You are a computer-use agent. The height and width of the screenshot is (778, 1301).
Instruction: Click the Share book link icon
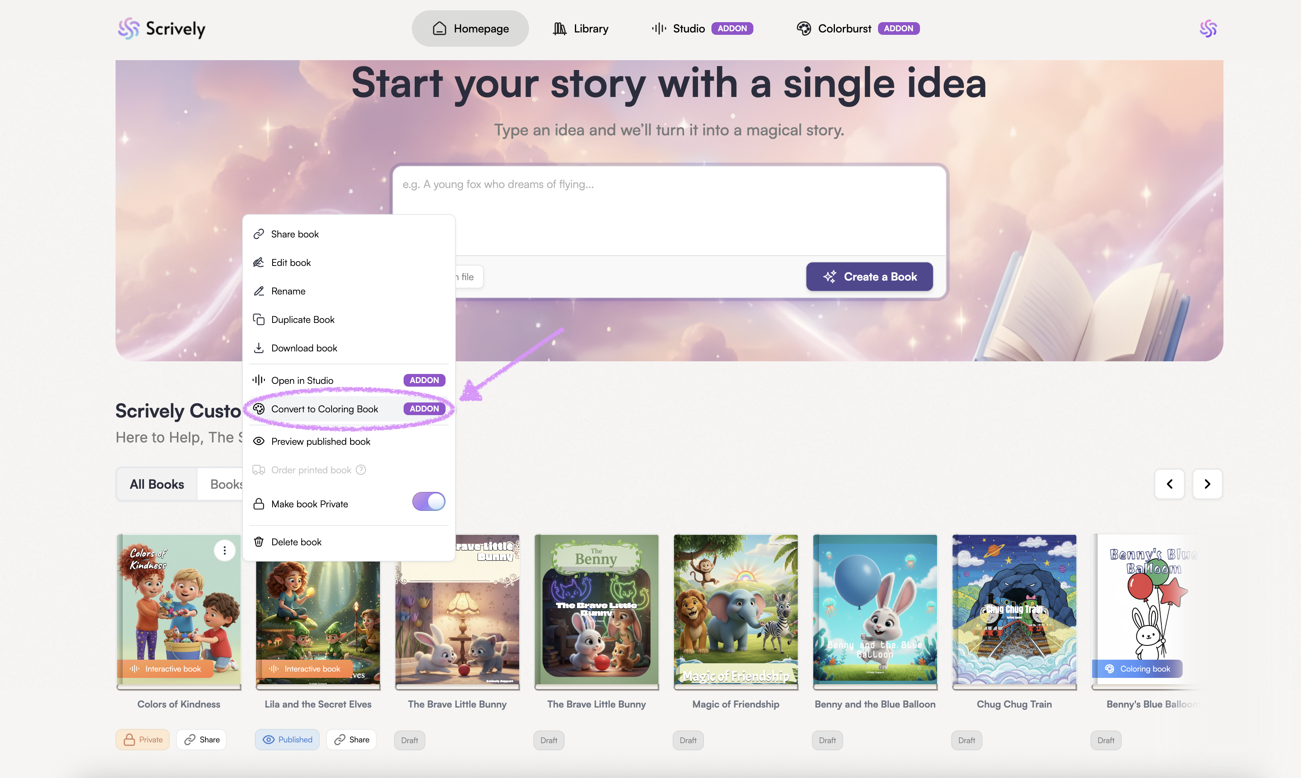258,234
